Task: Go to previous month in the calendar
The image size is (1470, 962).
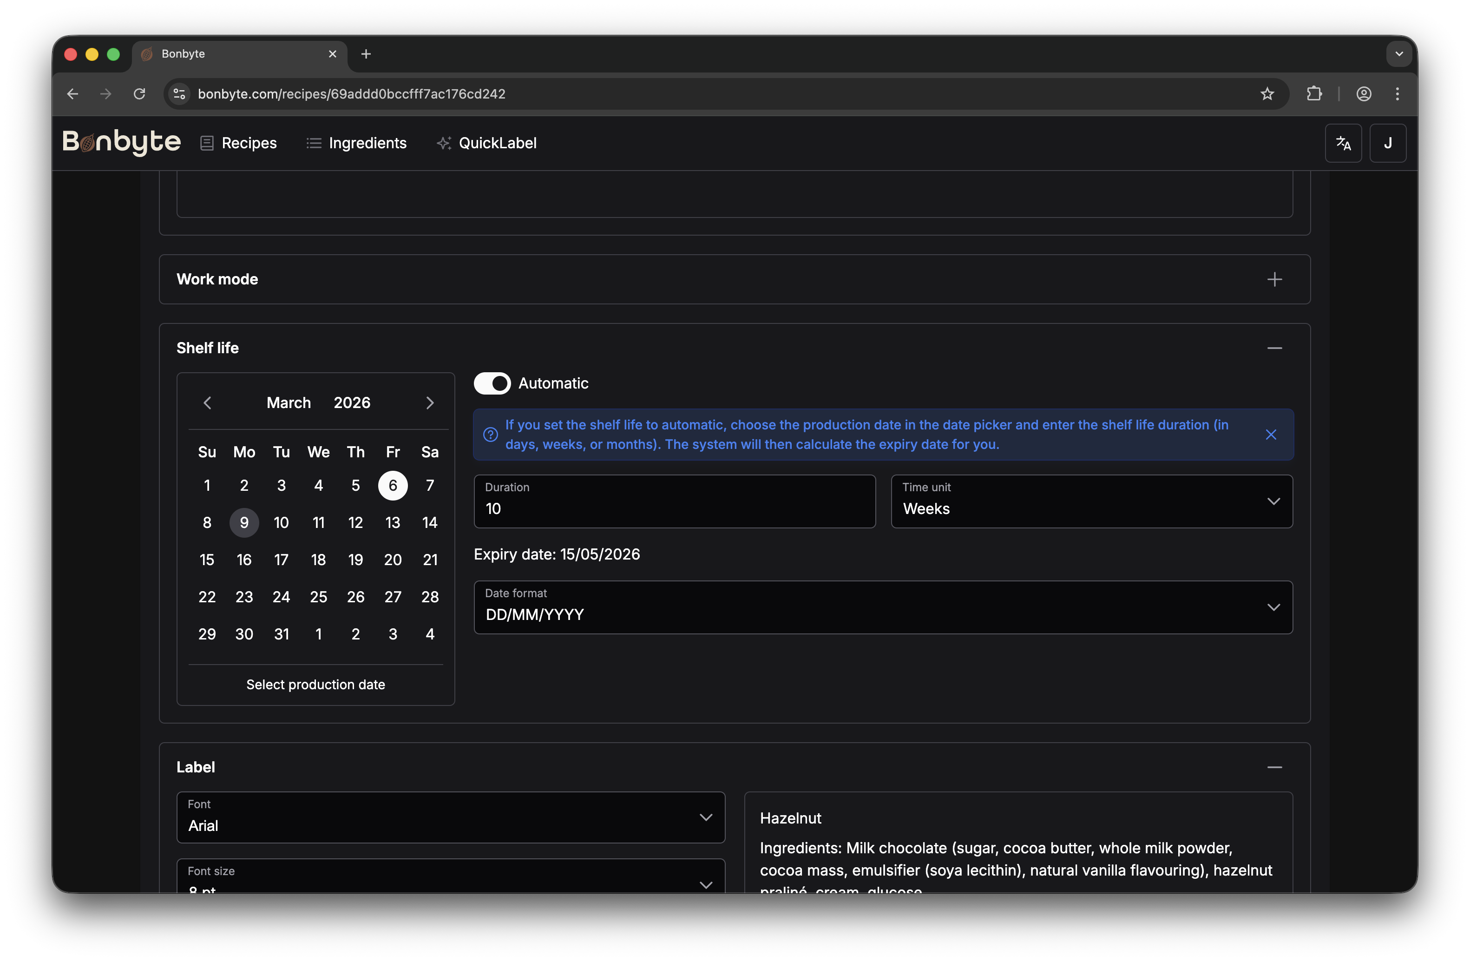Action: [x=208, y=402]
